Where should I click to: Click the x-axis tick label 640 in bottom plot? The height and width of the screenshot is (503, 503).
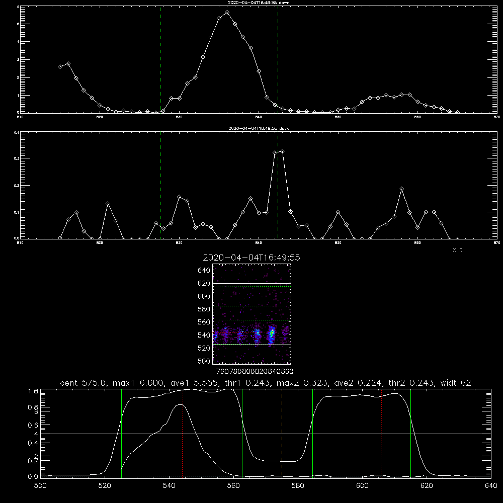coord(491,486)
